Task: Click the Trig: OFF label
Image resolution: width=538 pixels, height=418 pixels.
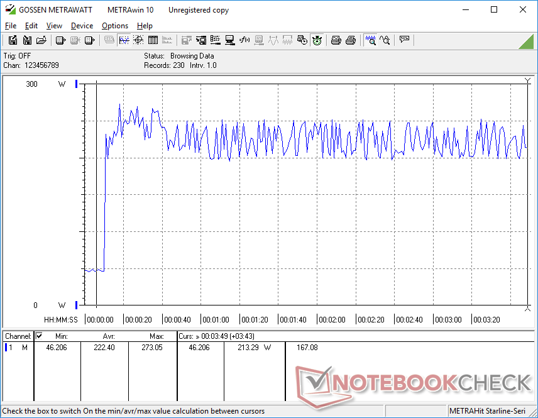Action: (x=17, y=55)
